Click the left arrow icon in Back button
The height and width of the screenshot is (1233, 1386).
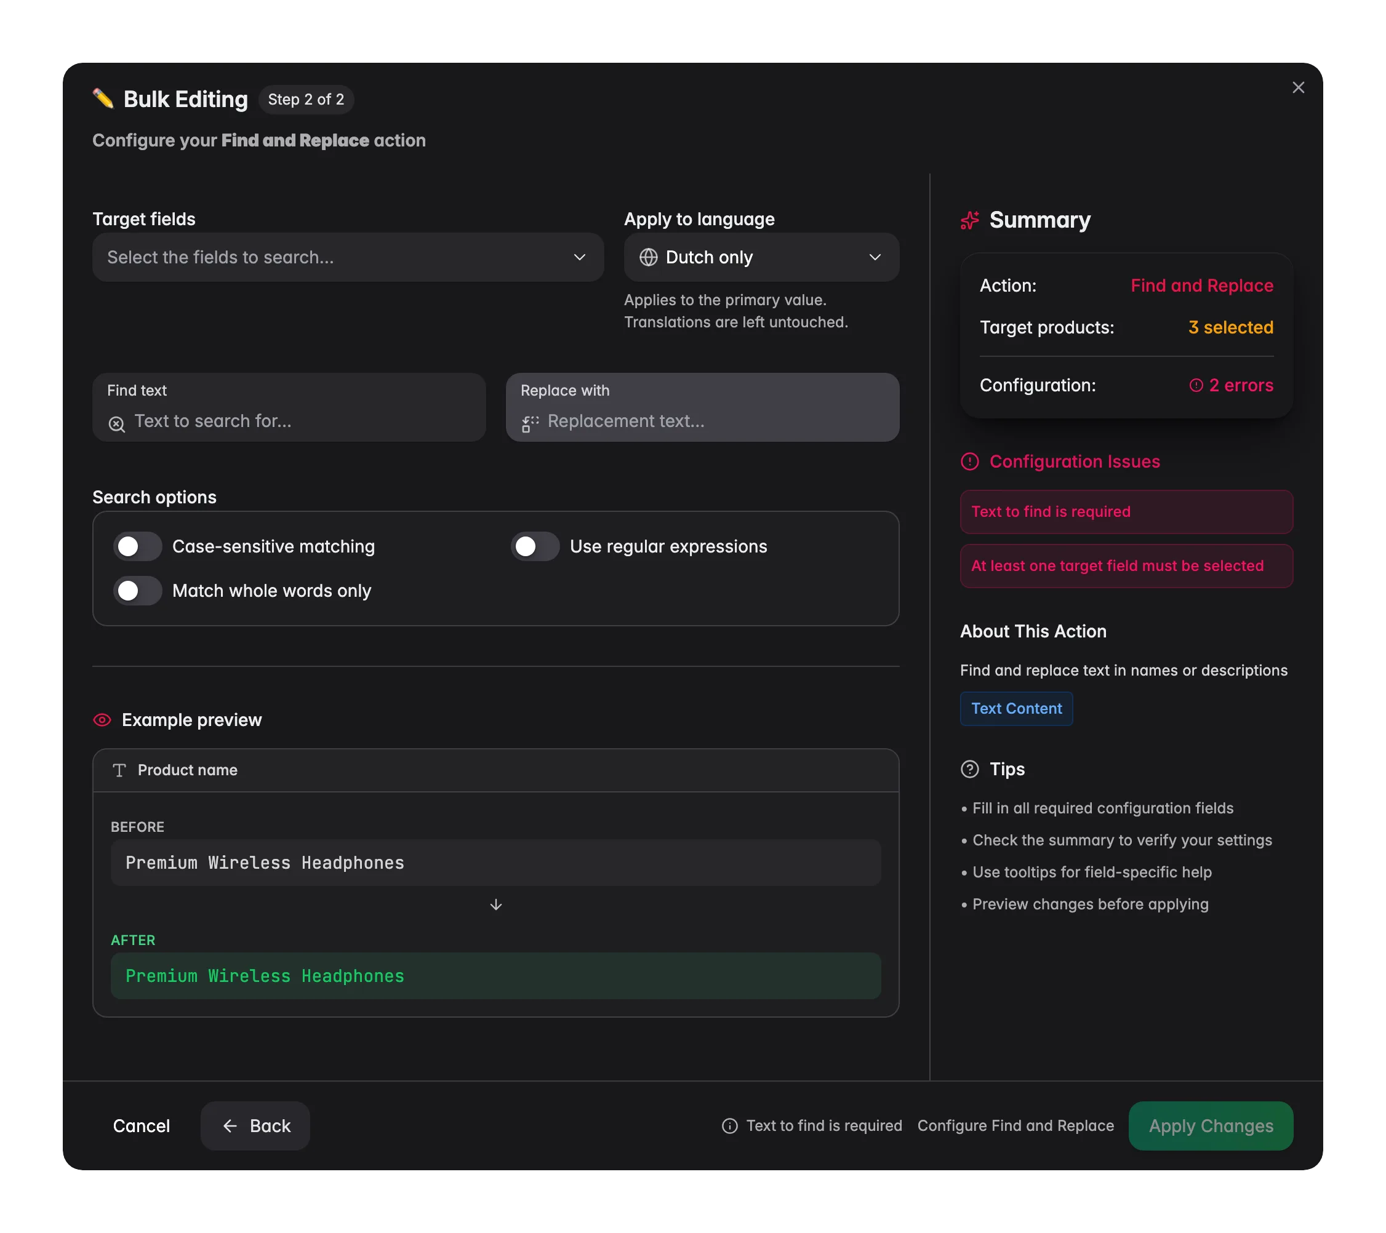click(230, 1126)
